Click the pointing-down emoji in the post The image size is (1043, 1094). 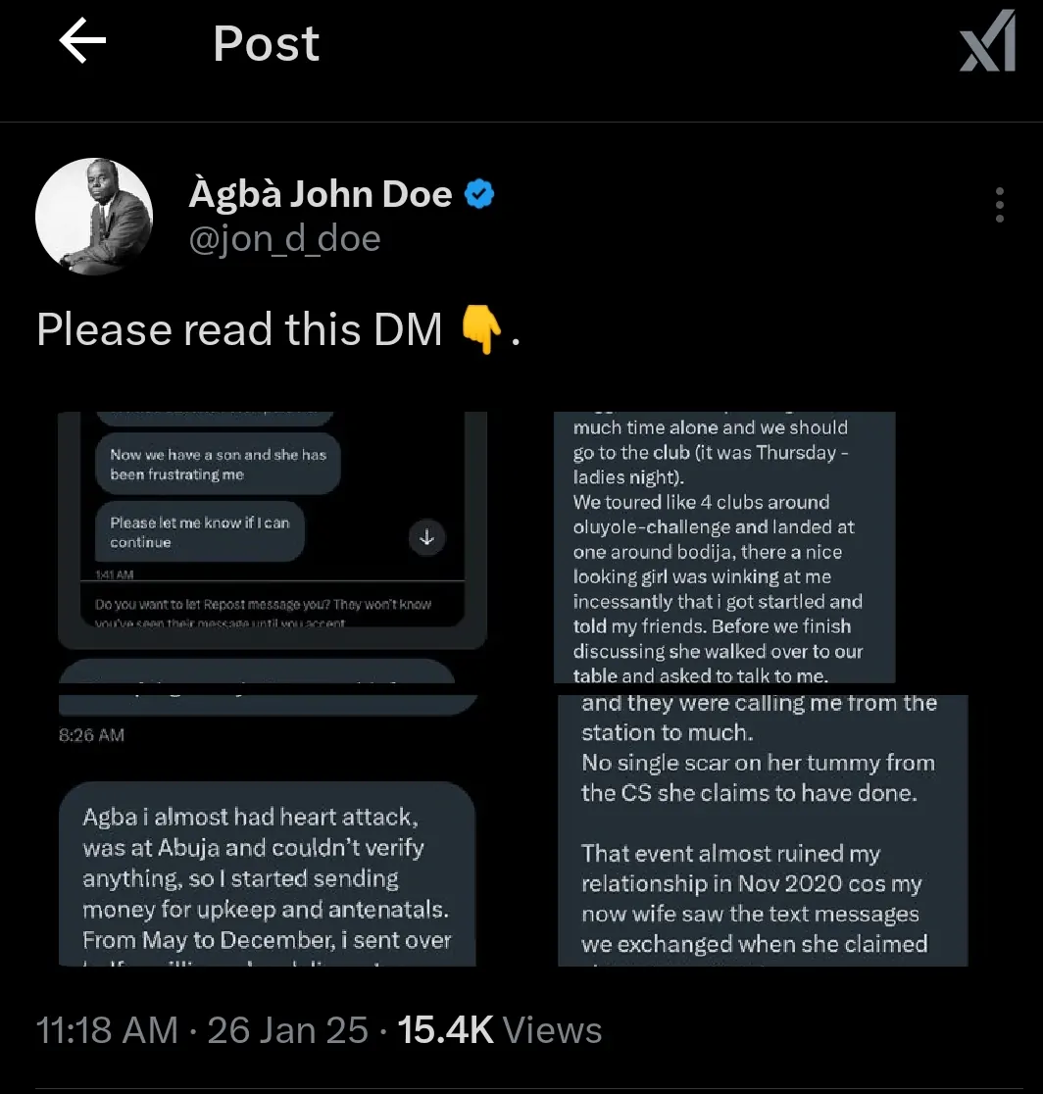tap(481, 329)
